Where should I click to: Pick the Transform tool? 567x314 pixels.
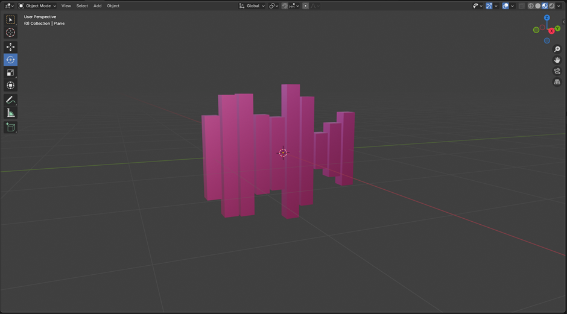10,85
